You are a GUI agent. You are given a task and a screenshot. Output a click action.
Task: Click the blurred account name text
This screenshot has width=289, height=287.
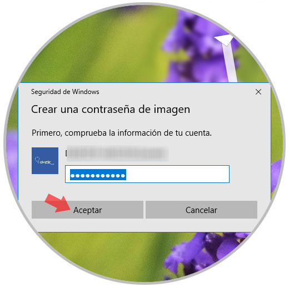117,154
